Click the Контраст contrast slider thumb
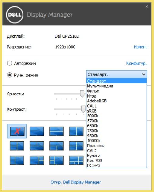154x192 pixels. [x=83, y=109]
